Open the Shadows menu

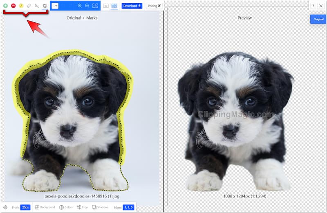pos(100,207)
